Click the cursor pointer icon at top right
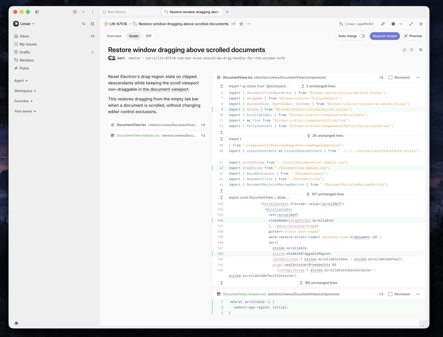Screen dimensions: 443x337 (x=421, y=24)
